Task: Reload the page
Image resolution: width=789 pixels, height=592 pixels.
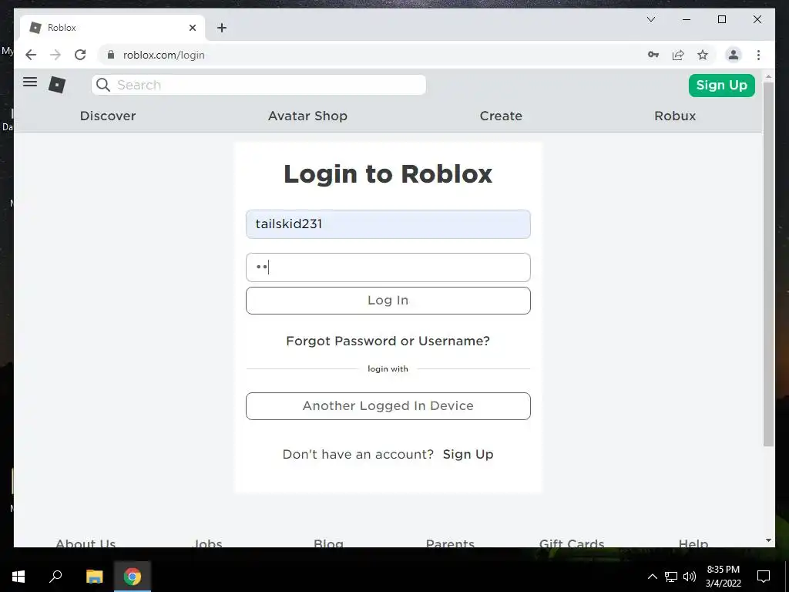Action: click(80, 55)
